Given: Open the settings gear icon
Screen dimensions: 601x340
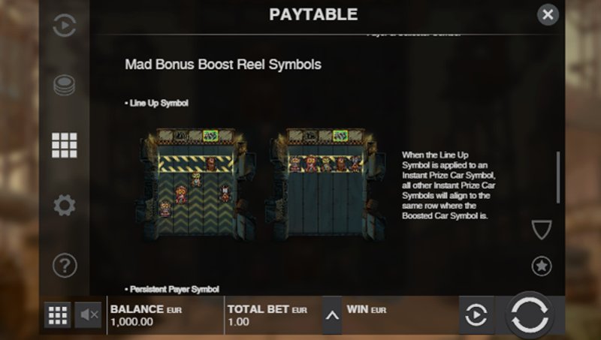Looking at the screenshot, I should pyautogui.click(x=65, y=205).
